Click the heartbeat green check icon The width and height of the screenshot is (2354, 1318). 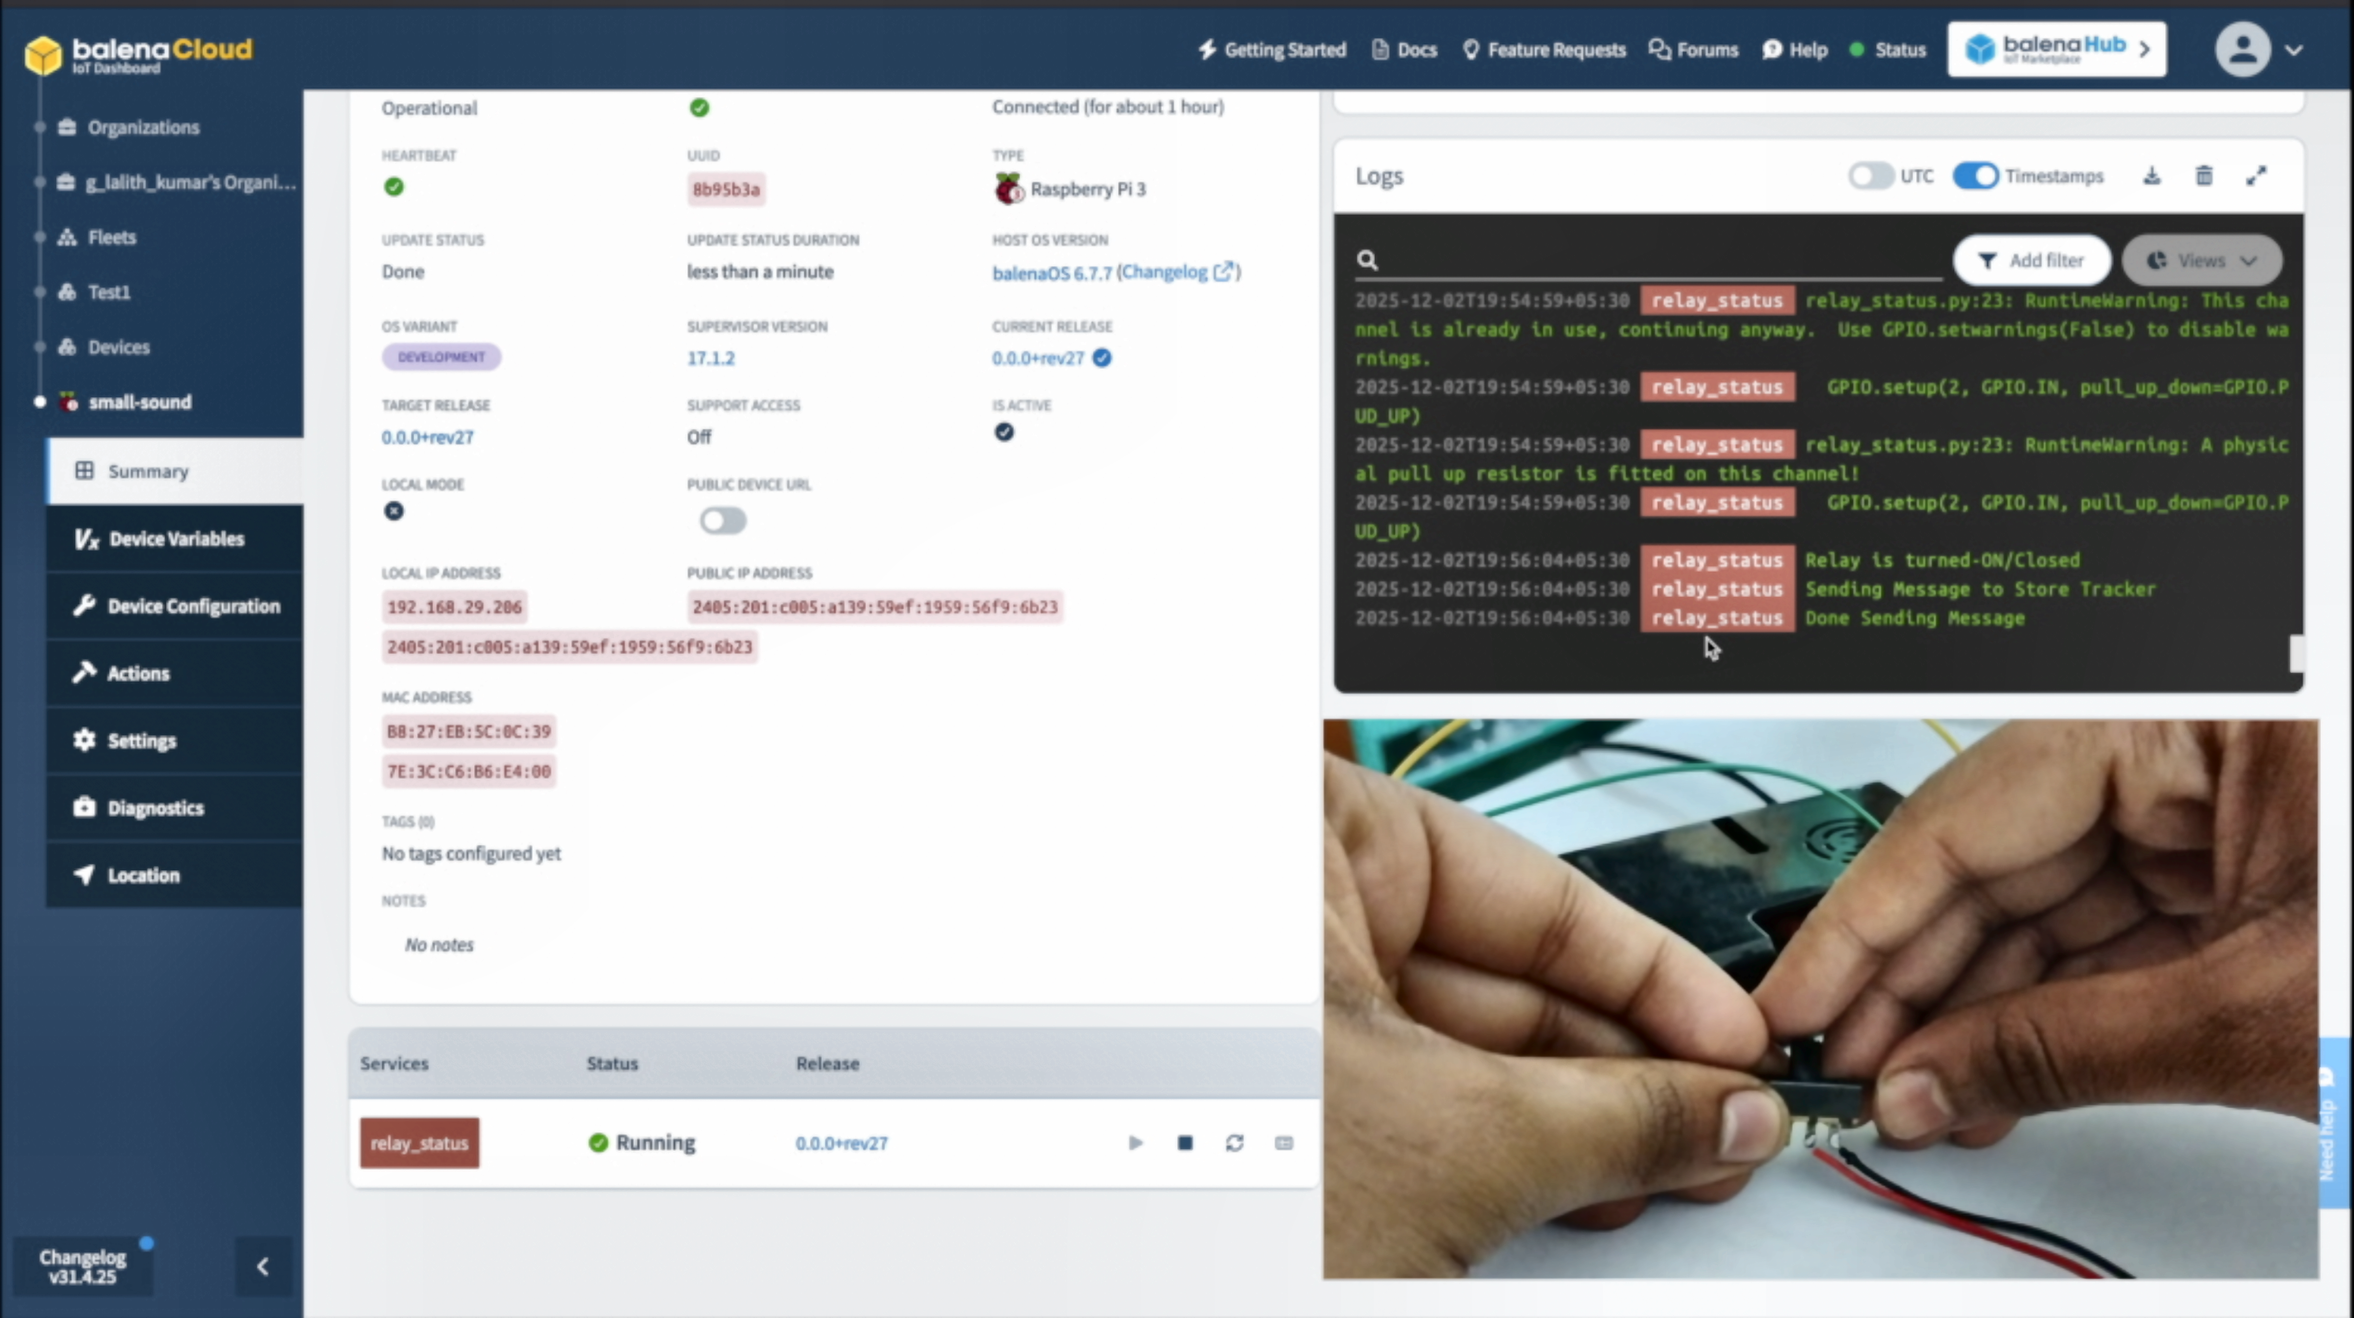click(x=394, y=187)
